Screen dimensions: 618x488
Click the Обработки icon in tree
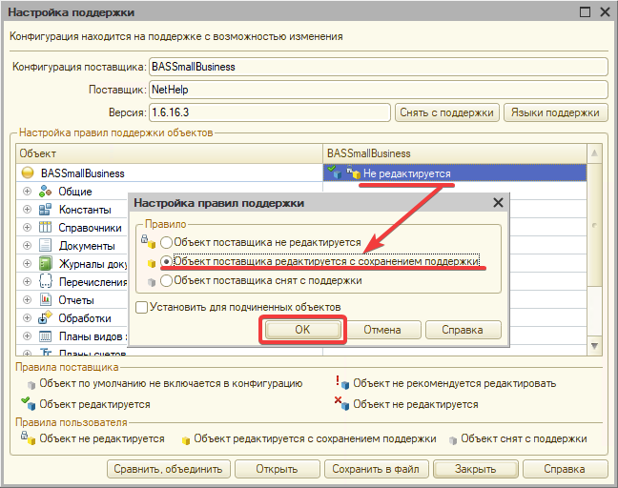(45, 318)
